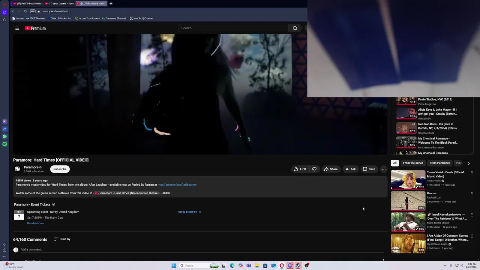The width and height of the screenshot is (480, 270).
Task: Open I Am A Man Of Constant Sorrow thumbnail
Action: [x=408, y=243]
